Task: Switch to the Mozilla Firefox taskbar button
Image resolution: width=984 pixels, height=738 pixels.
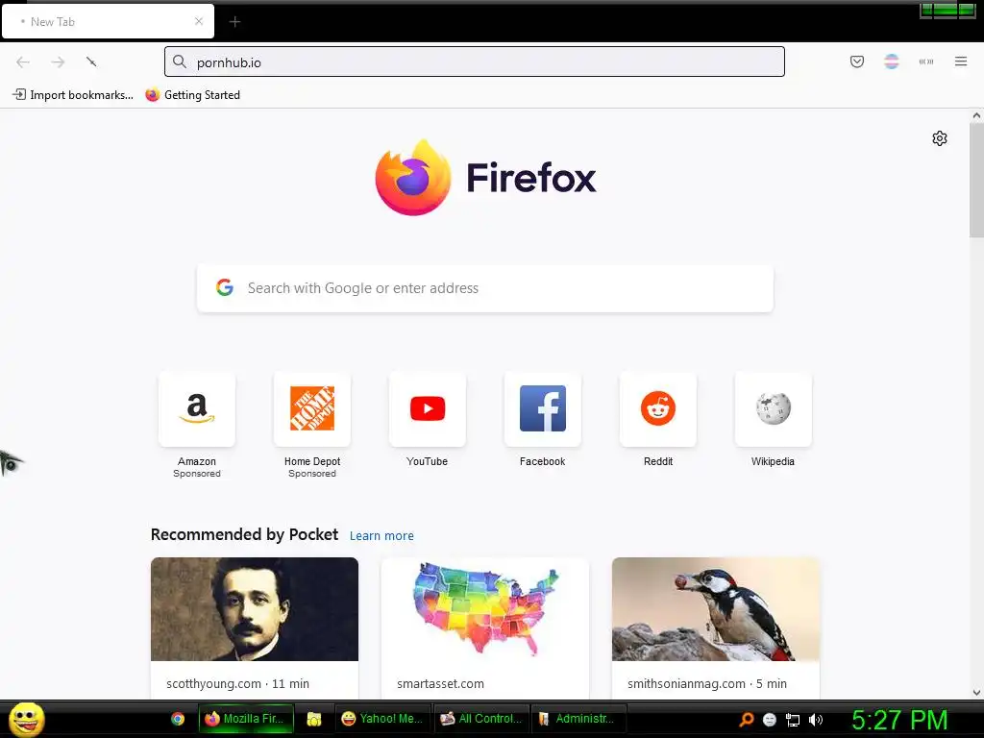Action: pos(246,719)
